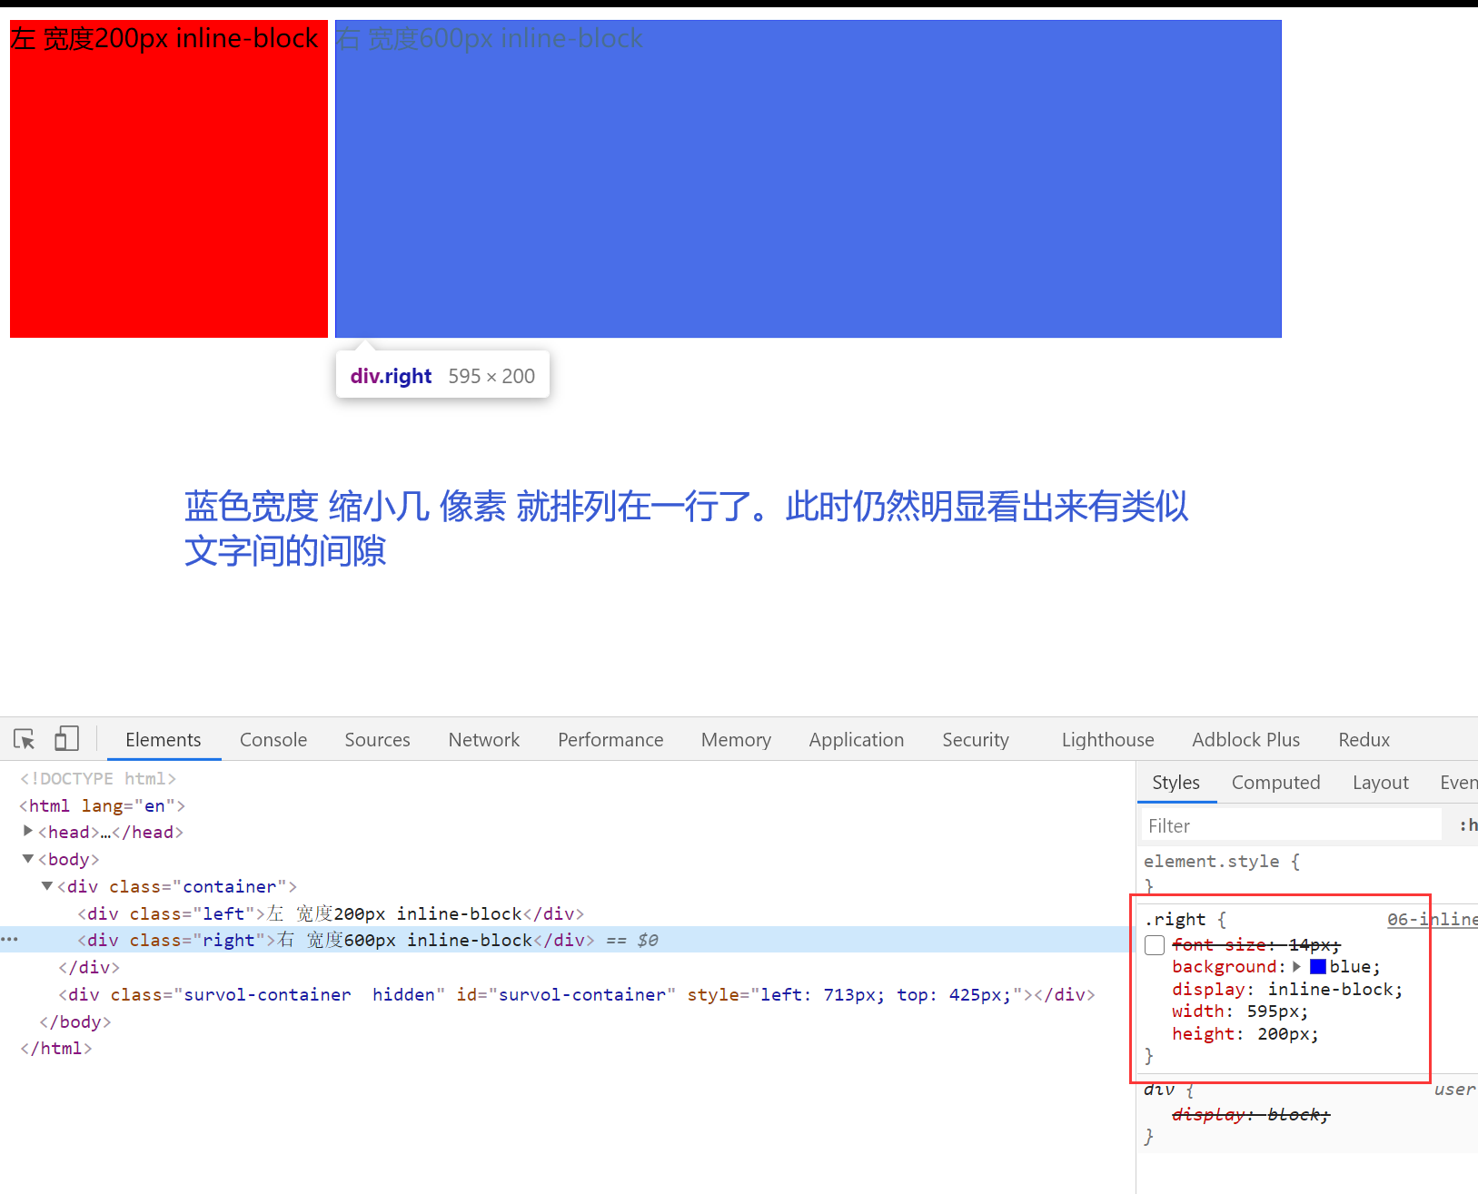Switch to the Console tab
The width and height of the screenshot is (1478, 1194).
tap(273, 739)
